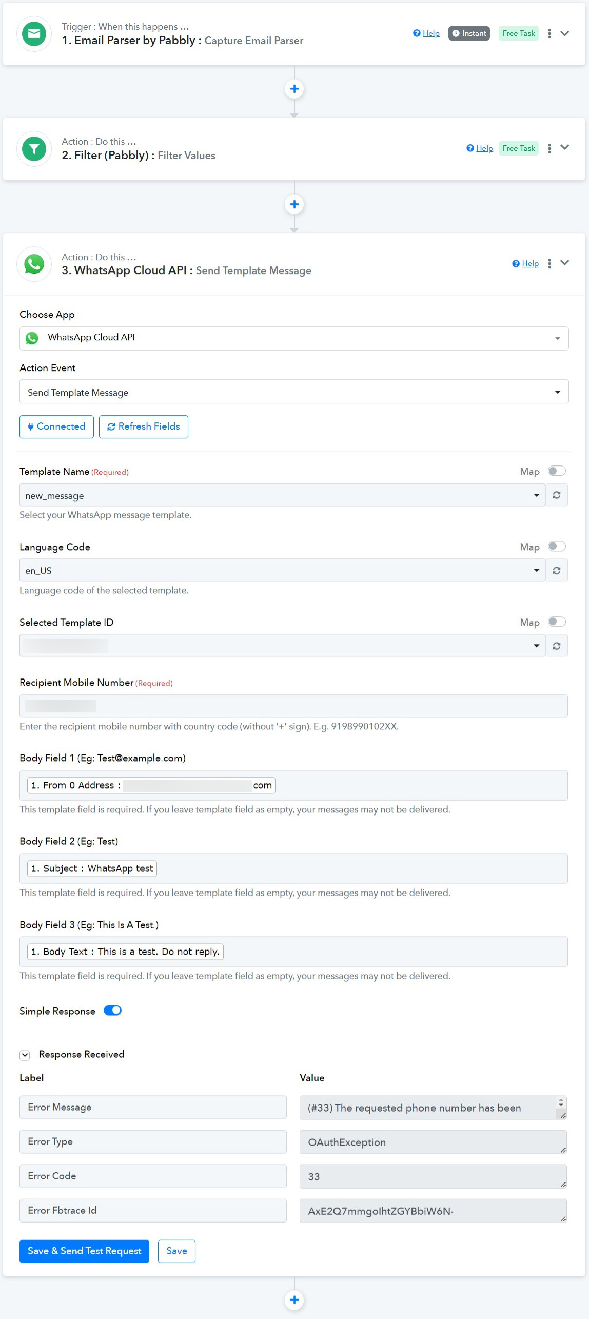Viewport: 589px width, 1319px height.
Task: Click Free Task badge on Email Parser step
Action: [x=519, y=33]
